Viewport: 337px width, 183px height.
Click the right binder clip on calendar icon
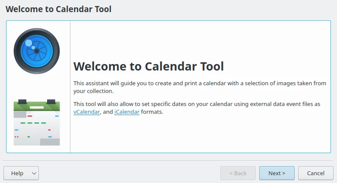click(x=51, y=101)
